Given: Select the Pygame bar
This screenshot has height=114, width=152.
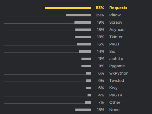Looking at the screenshot, I should point(86,66).
